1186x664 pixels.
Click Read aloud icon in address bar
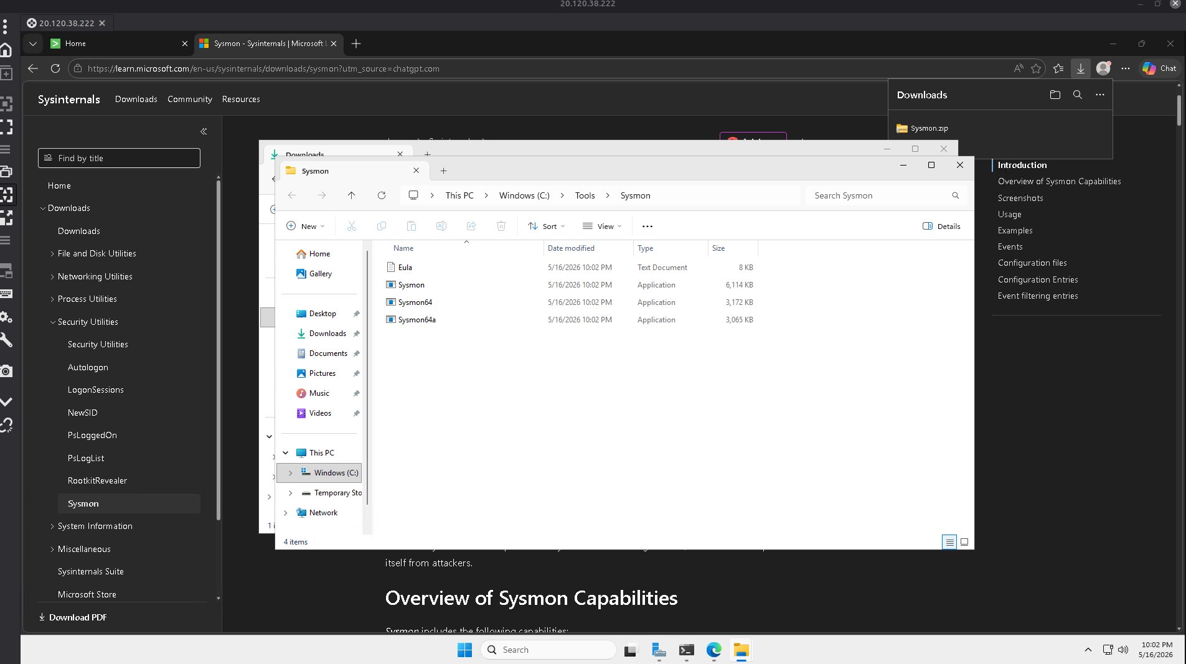1019,68
